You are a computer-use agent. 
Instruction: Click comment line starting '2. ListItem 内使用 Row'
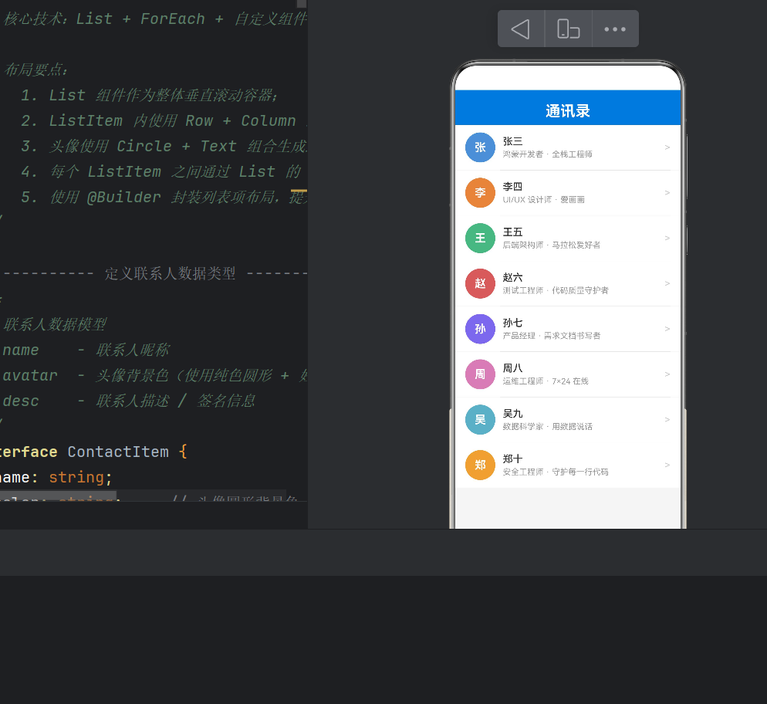point(164,120)
